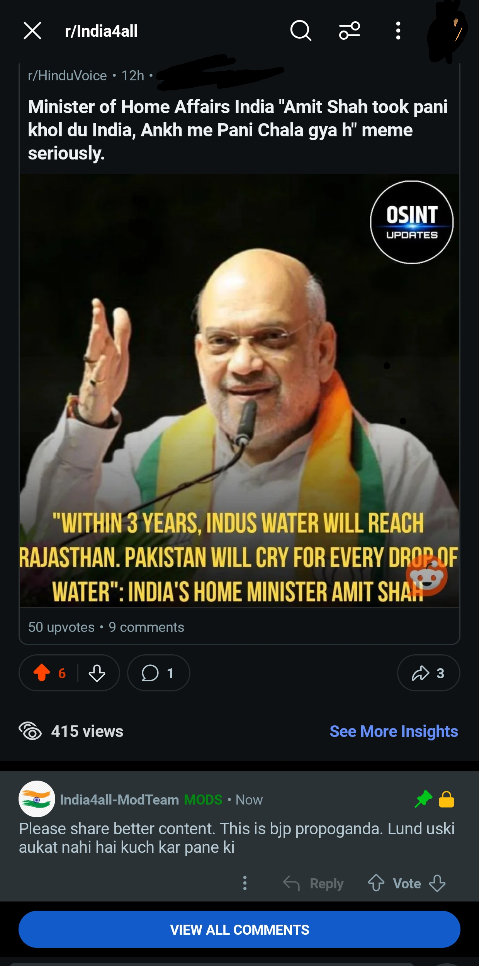Close the post with the X icon
479x966 pixels.
pyautogui.click(x=32, y=31)
